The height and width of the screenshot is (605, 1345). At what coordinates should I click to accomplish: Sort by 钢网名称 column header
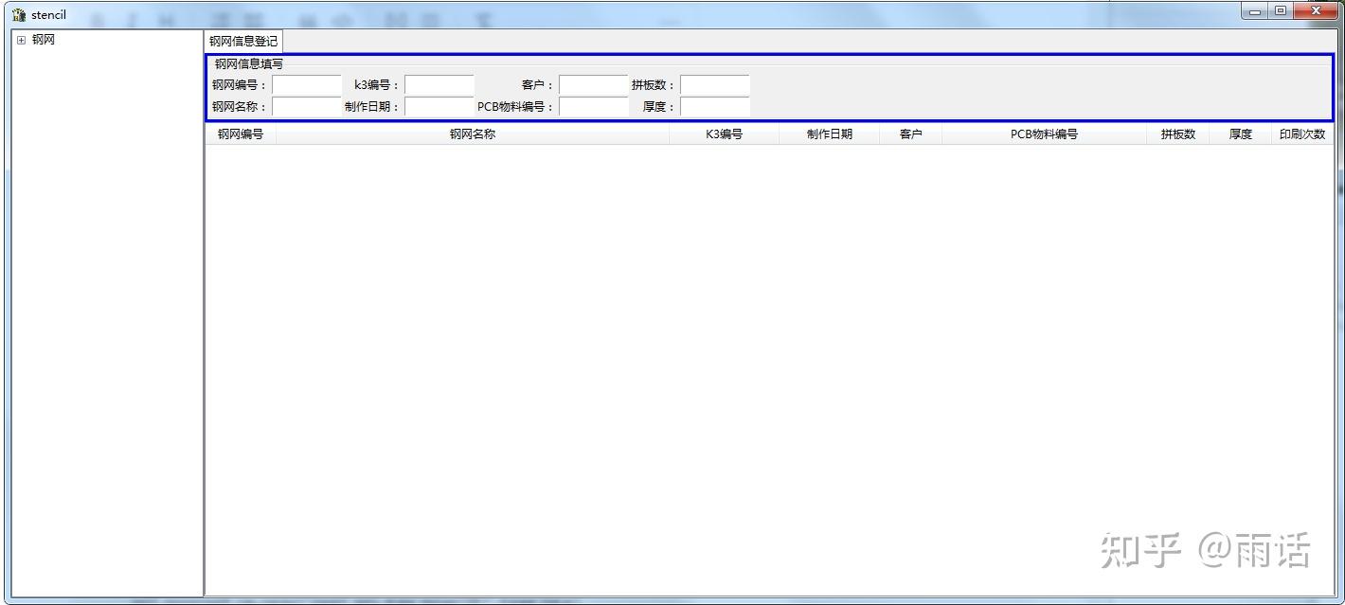(473, 134)
